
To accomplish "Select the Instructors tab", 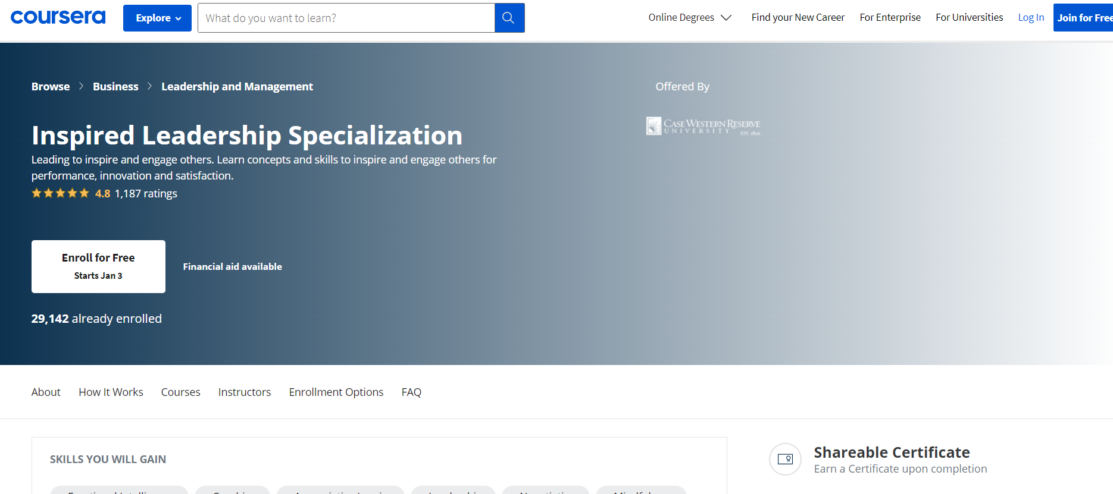I will pyautogui.click(x=245, y=392).
